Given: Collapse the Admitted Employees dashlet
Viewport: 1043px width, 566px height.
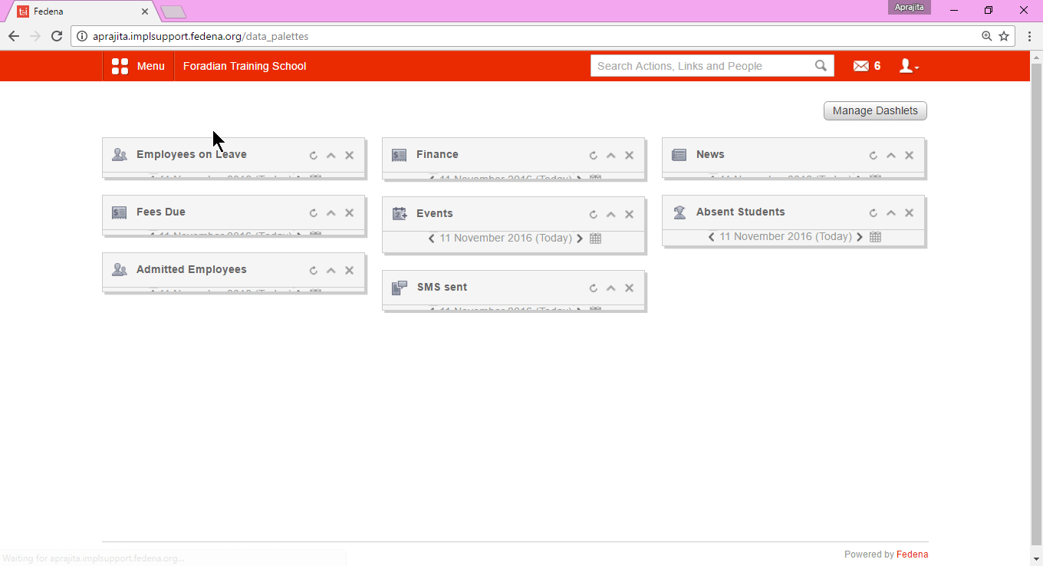Looking at the screenshot, I should tap(331, 271).
